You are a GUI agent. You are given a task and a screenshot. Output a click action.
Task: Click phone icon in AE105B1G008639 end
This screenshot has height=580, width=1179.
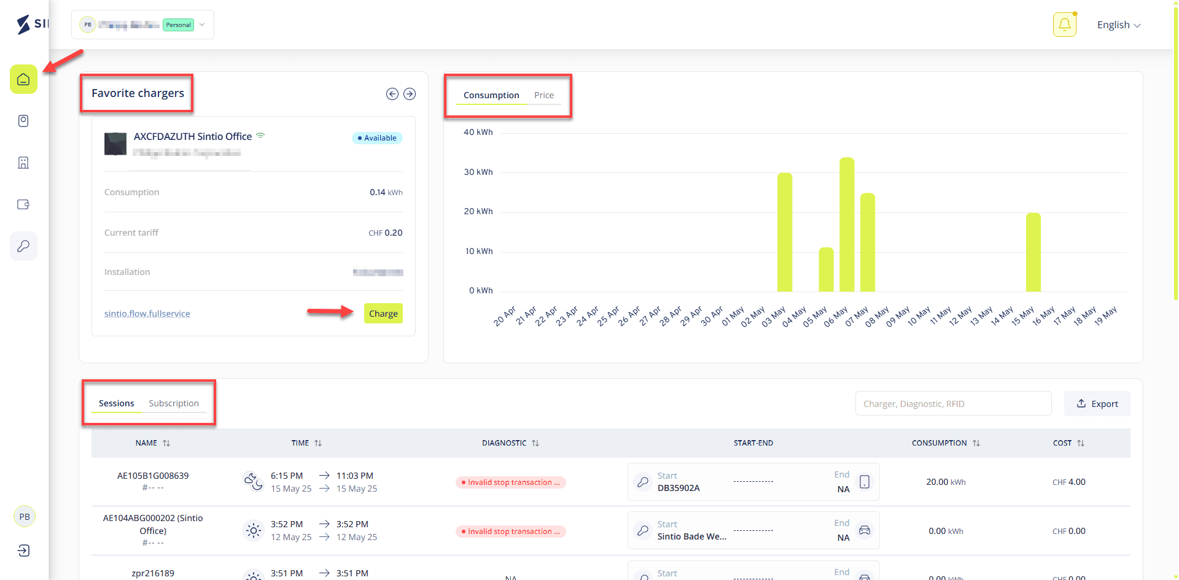(x=865, y=482)
